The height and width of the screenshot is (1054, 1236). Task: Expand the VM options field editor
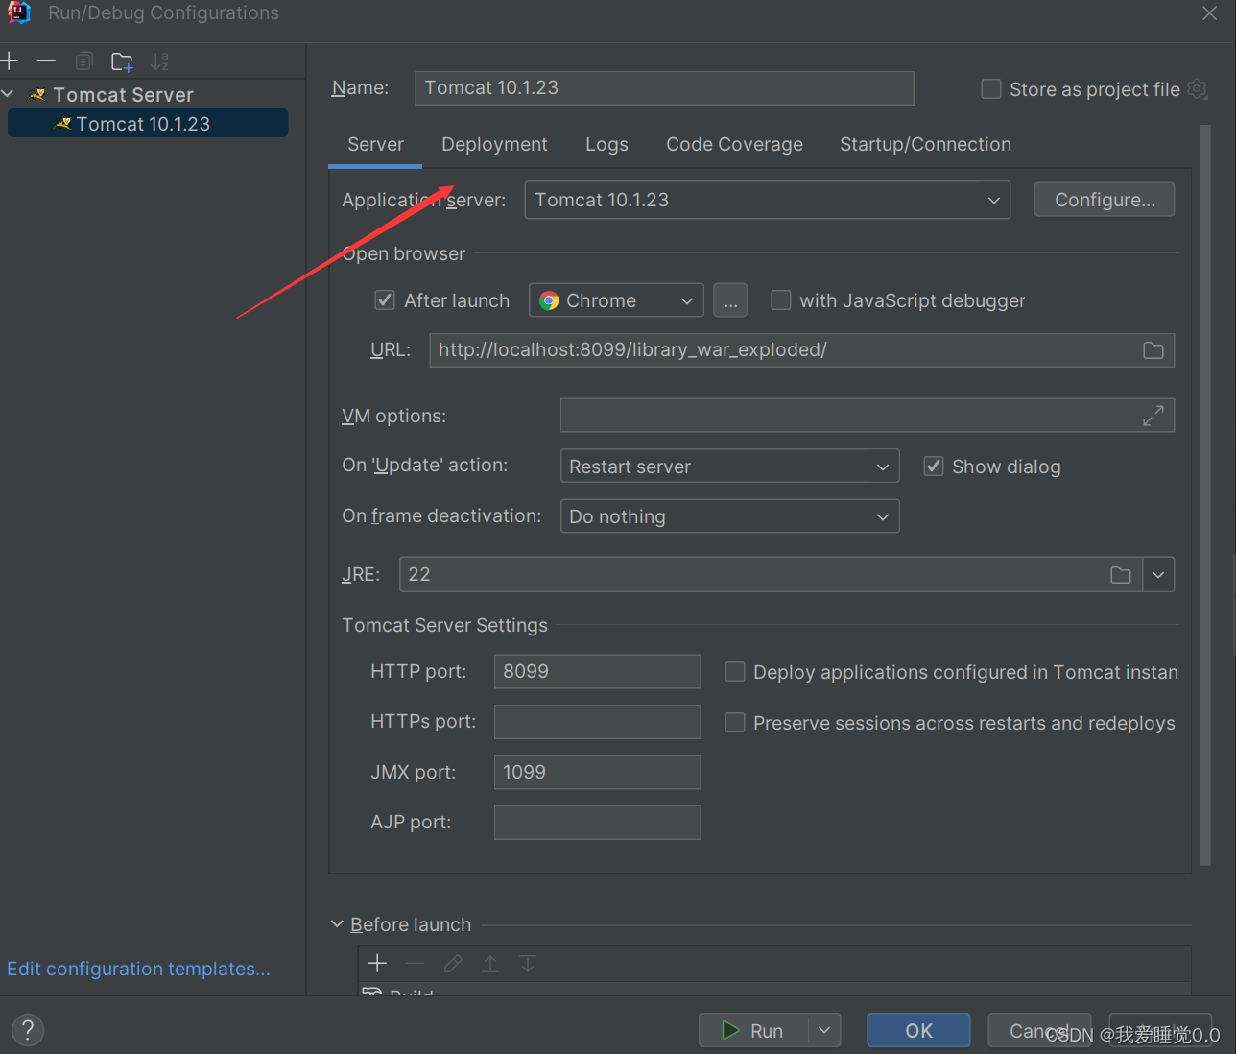1153,416
